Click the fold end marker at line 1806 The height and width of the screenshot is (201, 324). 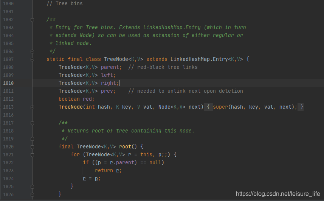32,51
